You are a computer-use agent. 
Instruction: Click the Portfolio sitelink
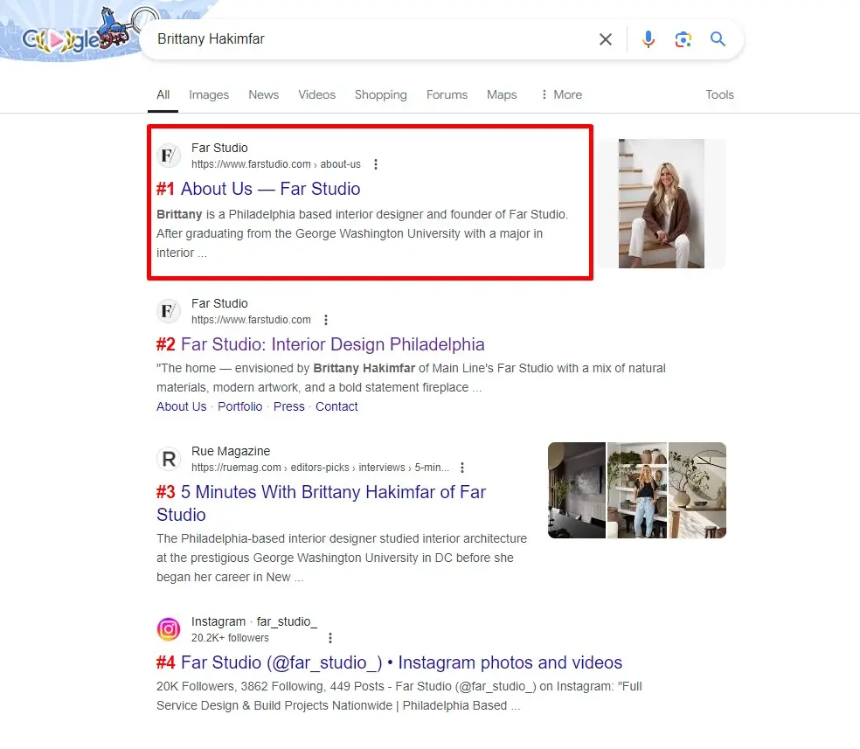click(x=239, y=406)
